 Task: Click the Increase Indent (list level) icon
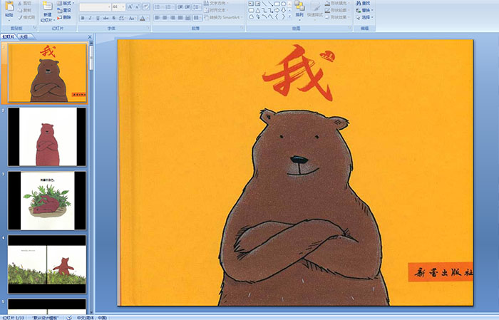[187, 6]
